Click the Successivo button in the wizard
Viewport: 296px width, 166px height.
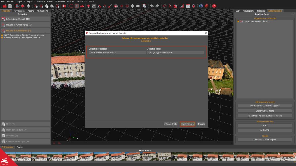187,124
